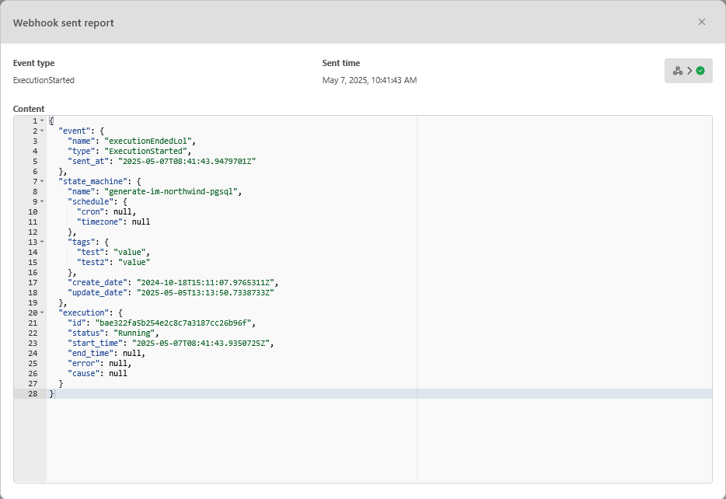Click the execution id value string
This screenshot has width=726, height=499.
pos(175,323)
